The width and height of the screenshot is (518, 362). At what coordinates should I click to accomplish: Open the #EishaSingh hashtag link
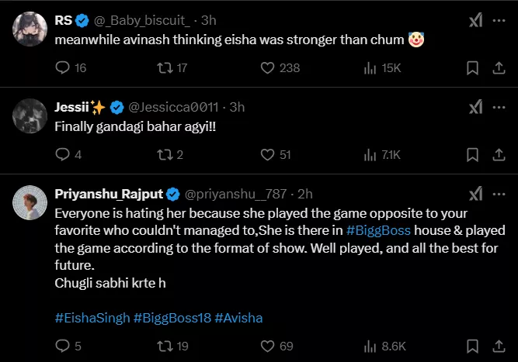92,317
